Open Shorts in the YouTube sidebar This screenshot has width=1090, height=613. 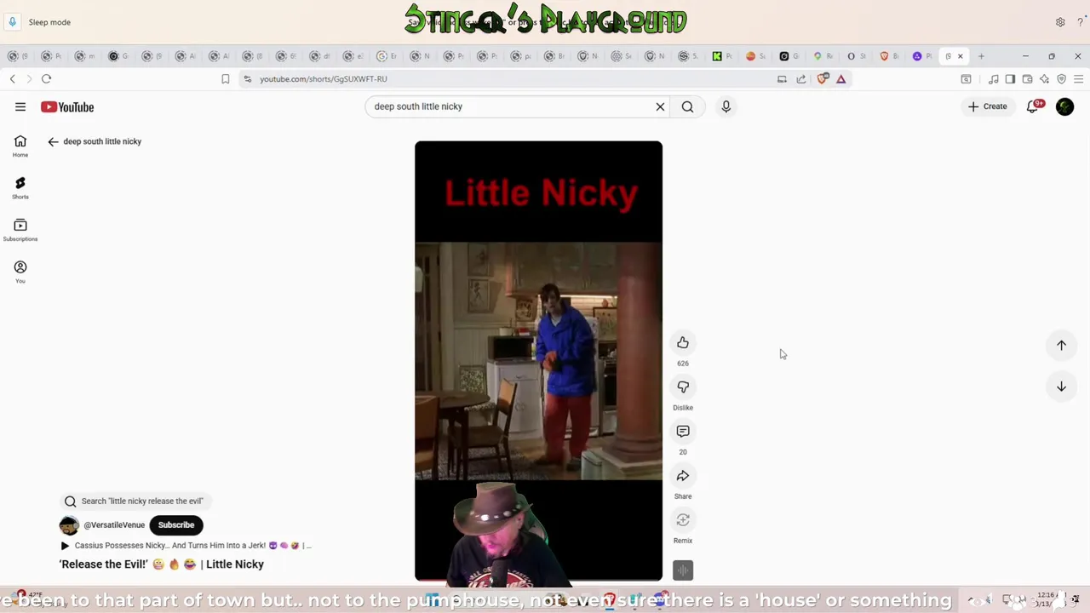point(20,187)
